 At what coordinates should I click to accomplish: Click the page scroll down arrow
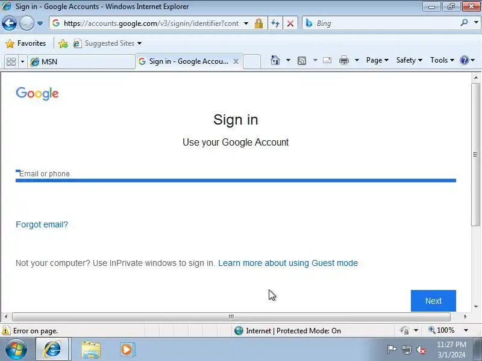coord(476,306)
